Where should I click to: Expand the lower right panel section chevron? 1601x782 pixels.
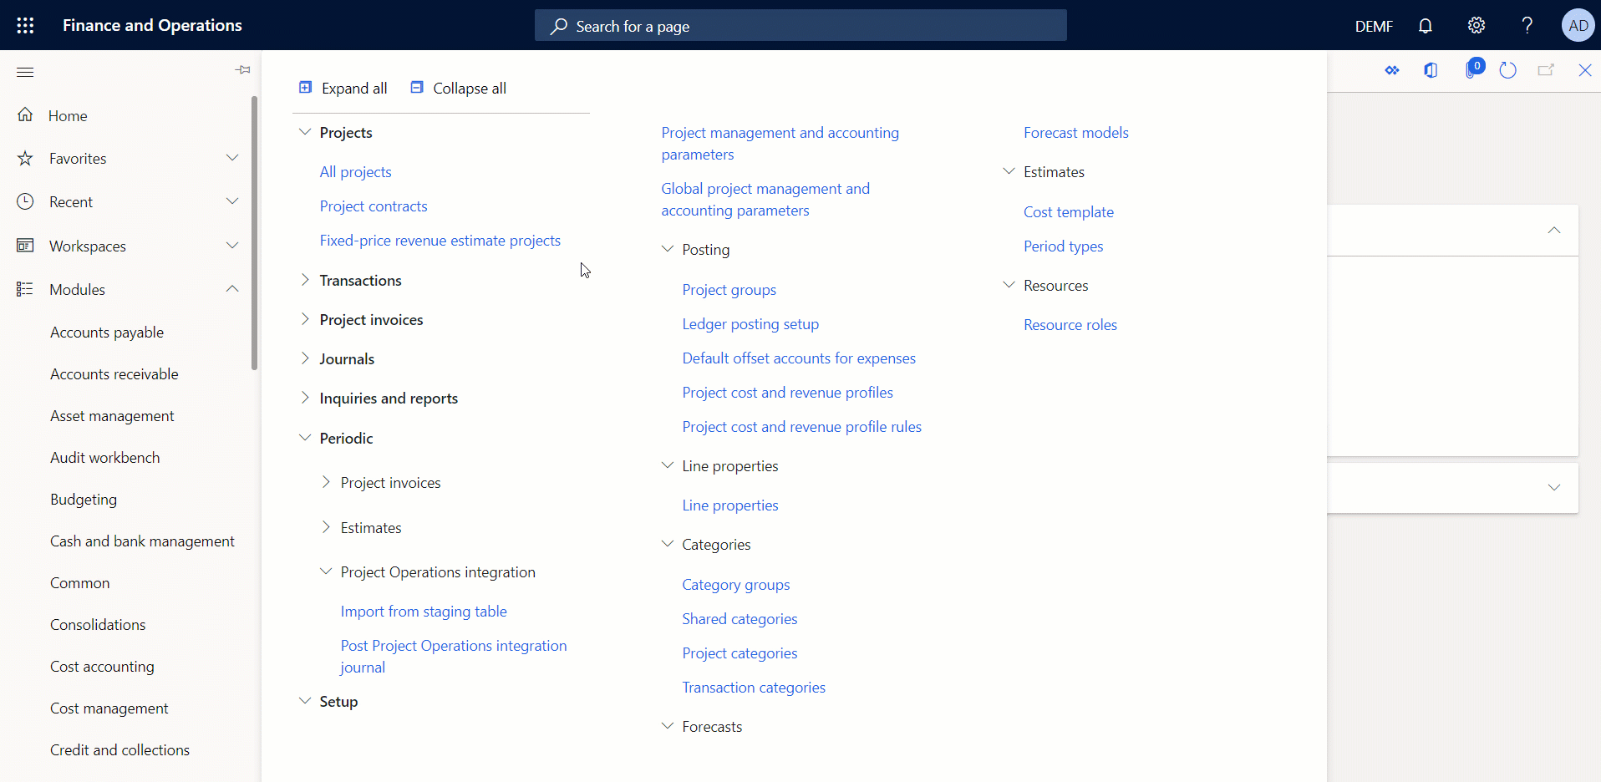[x=1554, y=488]
